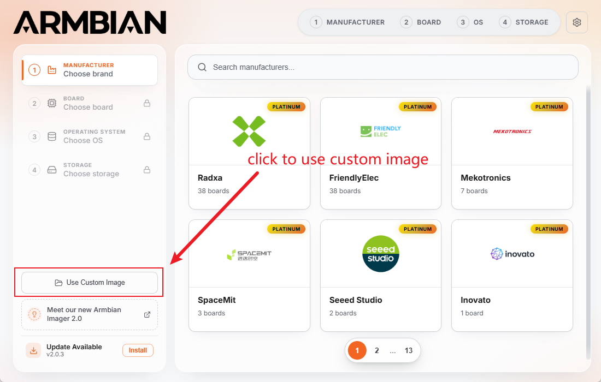This screenshot has width=601, height=382.
Task: Click step number 1 circle in the sidebar
Action: (34, 70)
